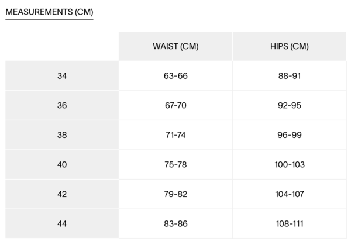
Task: Click the 63-66 waist measurement cell
Action: [x=175, y=76]
